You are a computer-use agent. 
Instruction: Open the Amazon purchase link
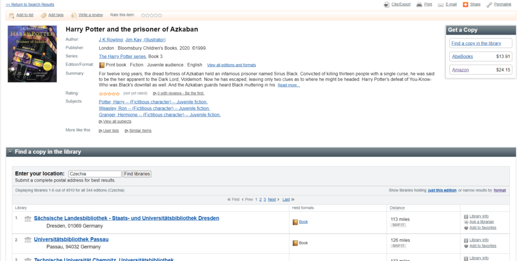coord(460,70)
